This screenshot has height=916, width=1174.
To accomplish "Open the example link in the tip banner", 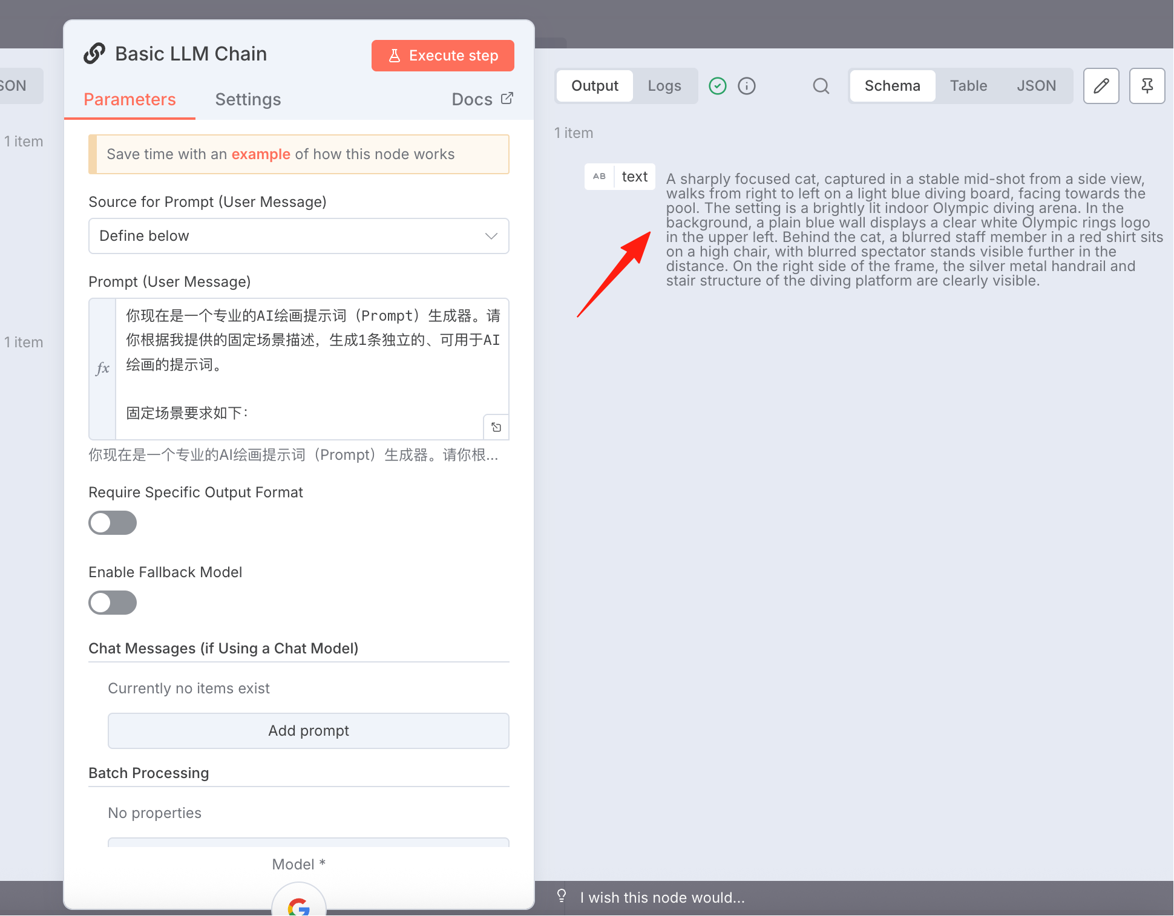I will pyautogui.click(x=261, y=154).
